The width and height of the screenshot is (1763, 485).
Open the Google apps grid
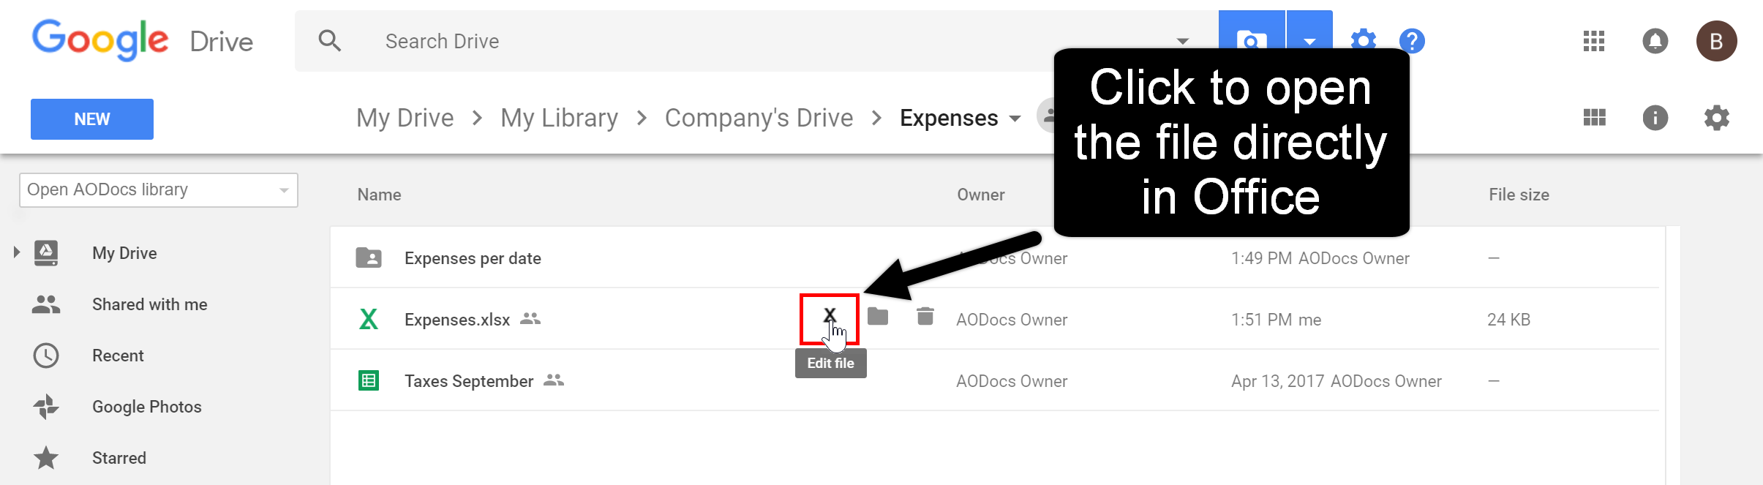(x=1593, y=41)
